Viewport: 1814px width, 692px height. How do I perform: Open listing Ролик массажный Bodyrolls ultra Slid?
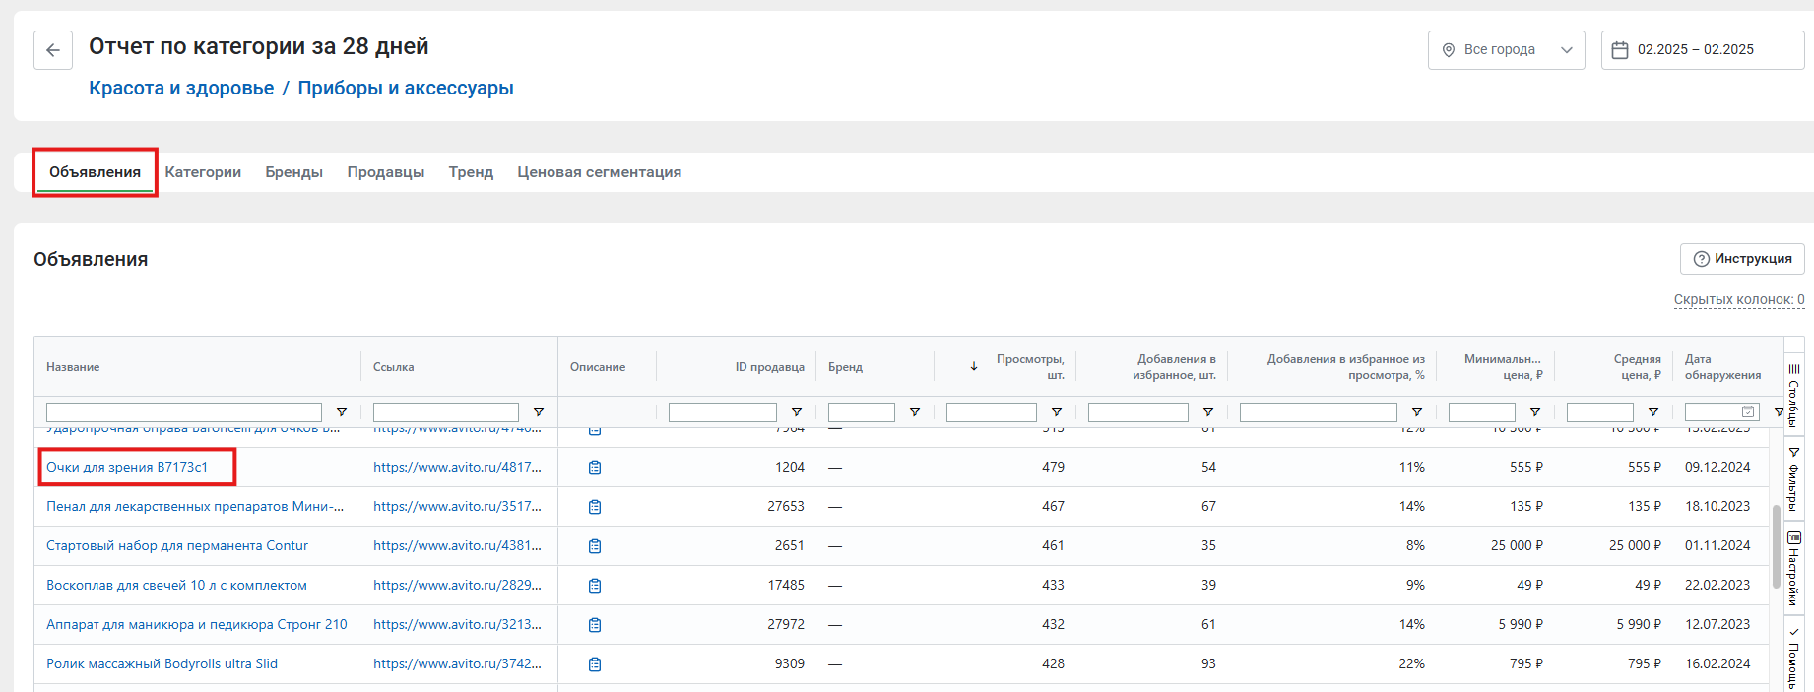[162, 664]
